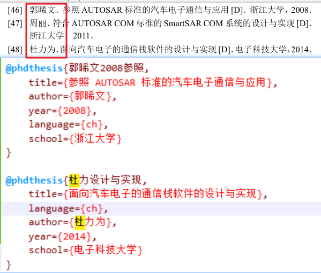Click title value 参照 AUTOSAR 标准的汽车电子通信与应用

pos(167,82)
